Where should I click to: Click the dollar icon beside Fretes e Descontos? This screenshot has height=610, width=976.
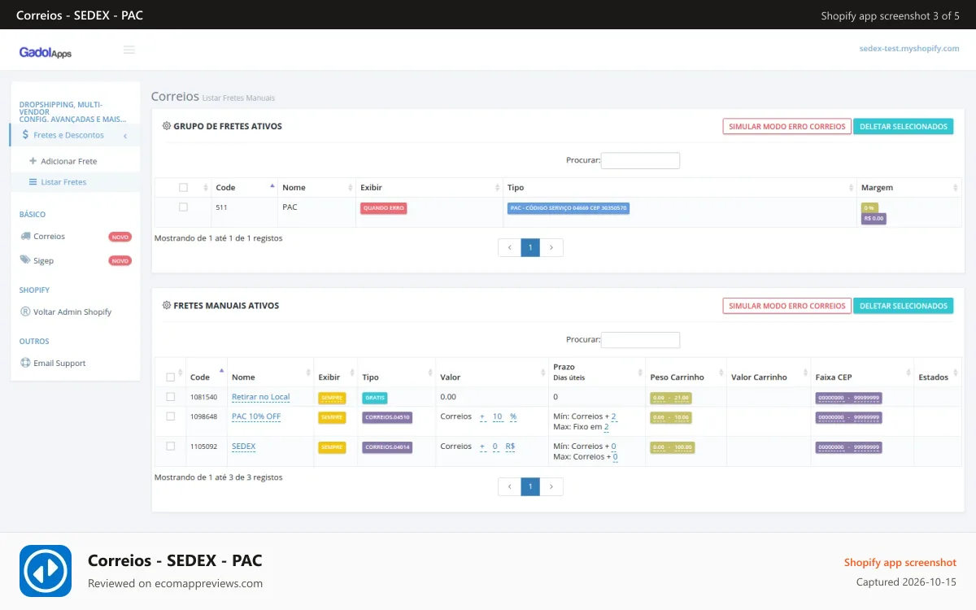click(x=26, y=135)
